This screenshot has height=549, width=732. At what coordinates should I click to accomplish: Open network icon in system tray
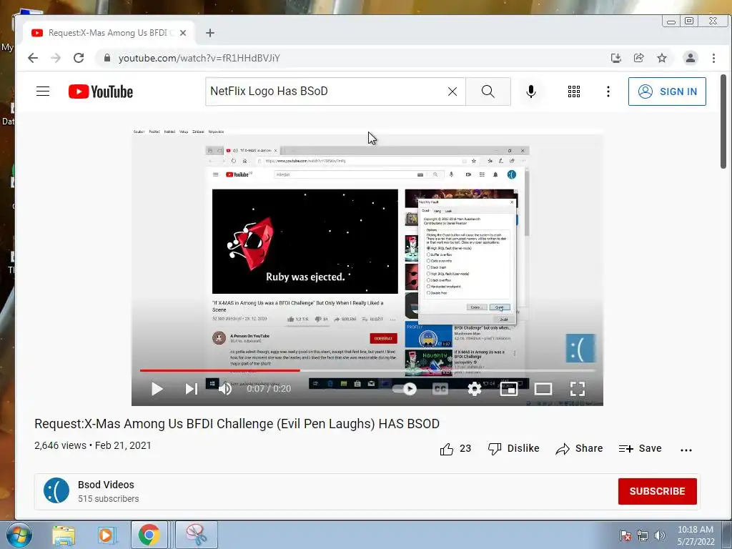[643, 535]
